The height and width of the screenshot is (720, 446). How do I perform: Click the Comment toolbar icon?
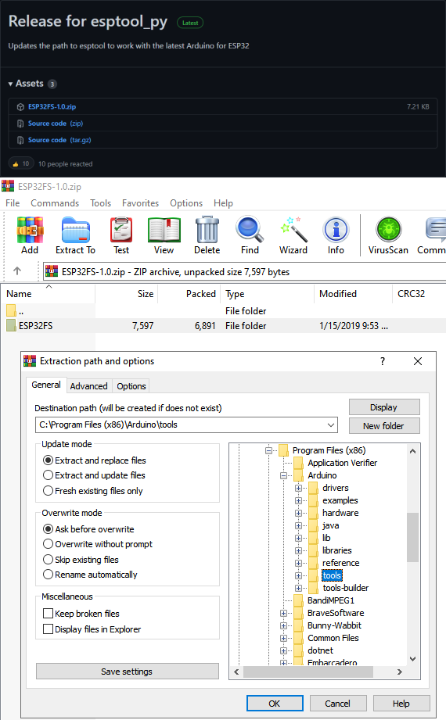[x=435, y=230]
